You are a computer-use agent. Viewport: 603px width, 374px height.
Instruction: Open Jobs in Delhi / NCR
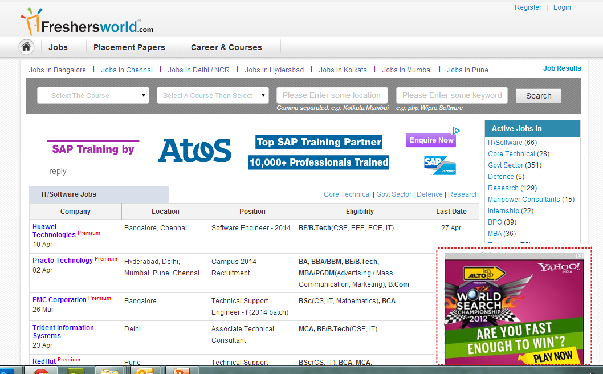point(198,70)
